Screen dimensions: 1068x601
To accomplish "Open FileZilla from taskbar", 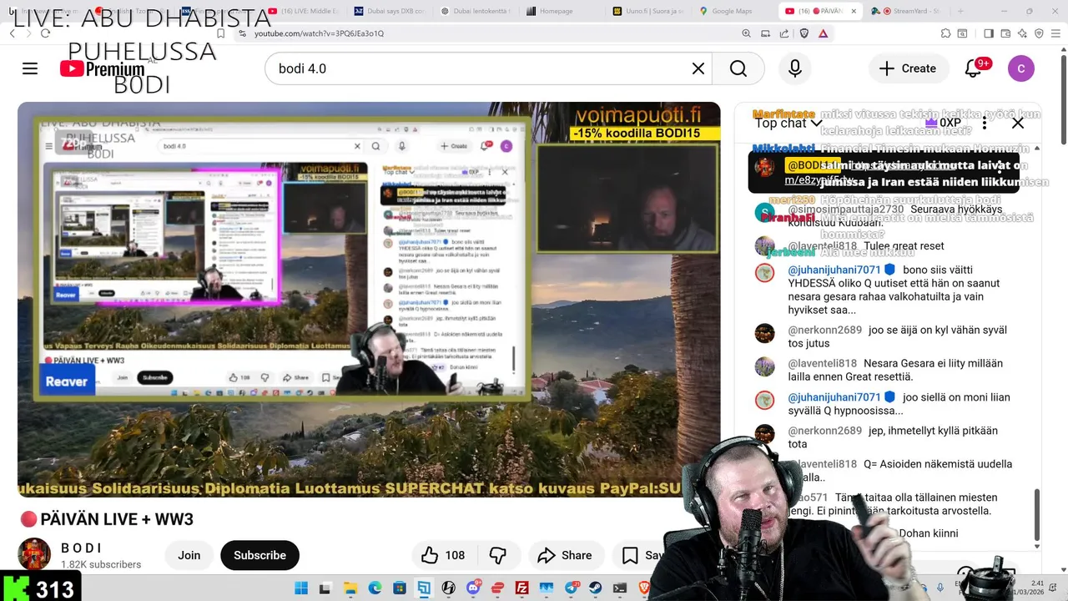I will (521, 588).
